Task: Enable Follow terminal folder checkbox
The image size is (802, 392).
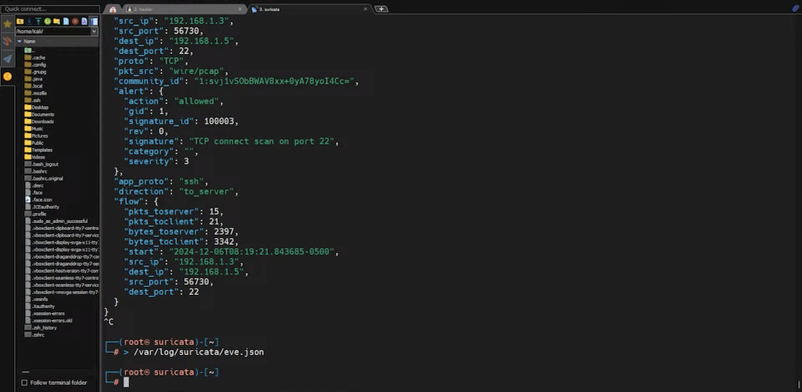Action: click(x=23, y=383)
